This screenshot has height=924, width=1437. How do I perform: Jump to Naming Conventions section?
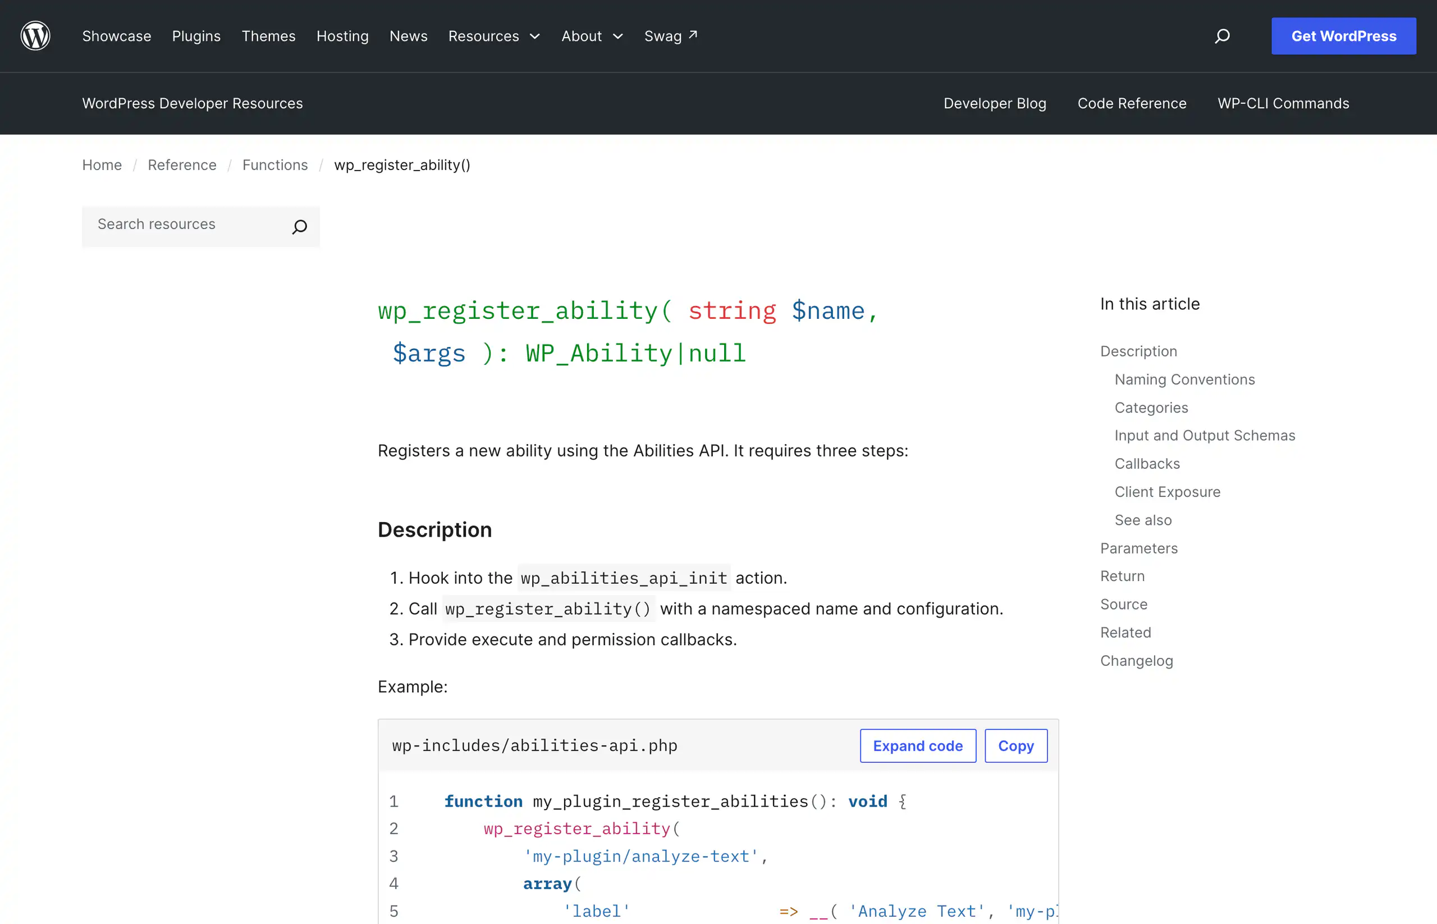coord(1184,379)
